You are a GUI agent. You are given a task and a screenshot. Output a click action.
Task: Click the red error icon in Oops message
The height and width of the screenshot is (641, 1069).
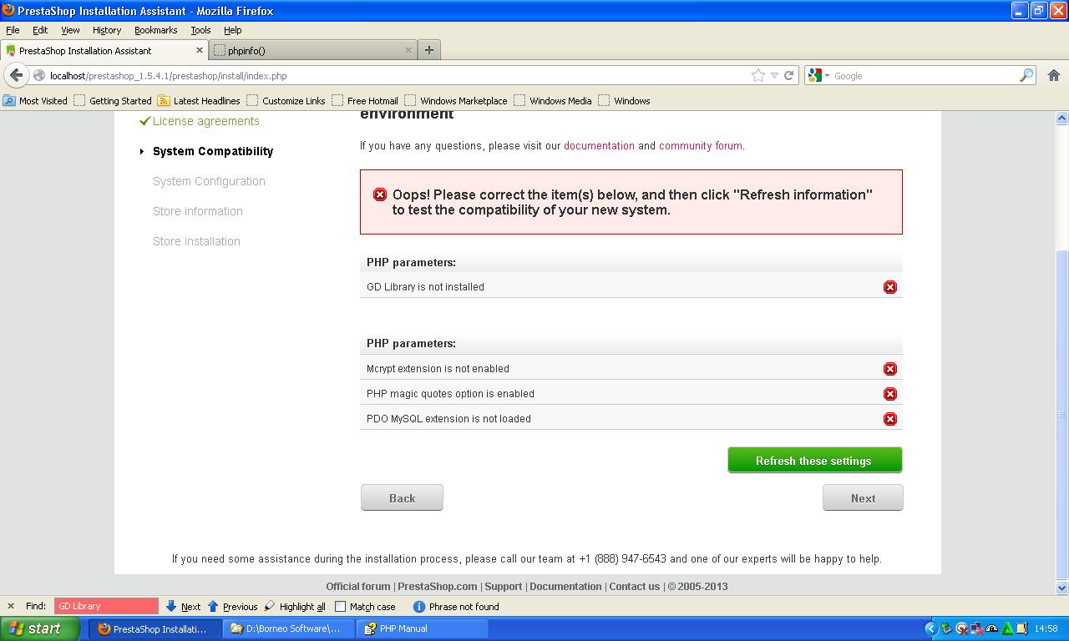(x=380, y=194)
